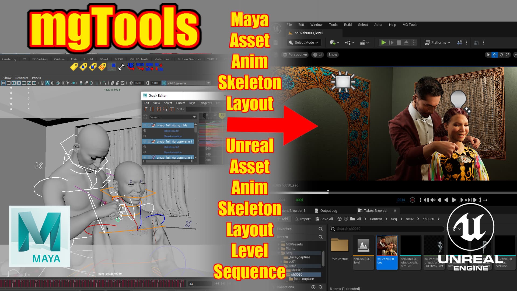Screen dimensions: 517x291
Task: Open the cinematics clapperboard icon
Action: (362, 43)
